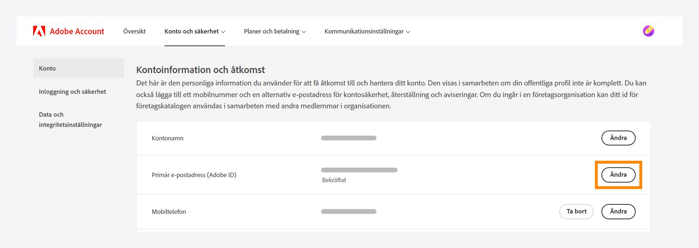
Task: Click Ändra for Mobiltelefon
Action: pos(618,211)
